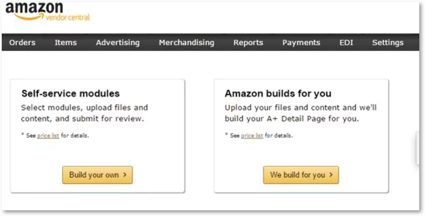Open price list link under Amazon builds for you
This screenshot has width=425, height=216.
[252, 136]
